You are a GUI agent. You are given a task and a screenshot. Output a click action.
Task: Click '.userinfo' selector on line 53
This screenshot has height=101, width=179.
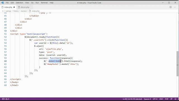[x=39, y=40]
